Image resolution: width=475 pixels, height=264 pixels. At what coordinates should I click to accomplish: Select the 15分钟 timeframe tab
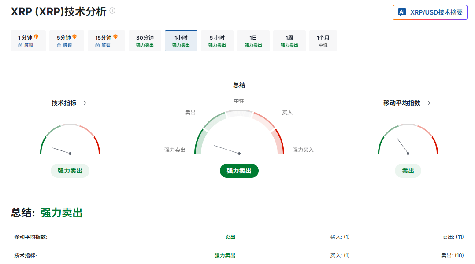pos(106,41)
